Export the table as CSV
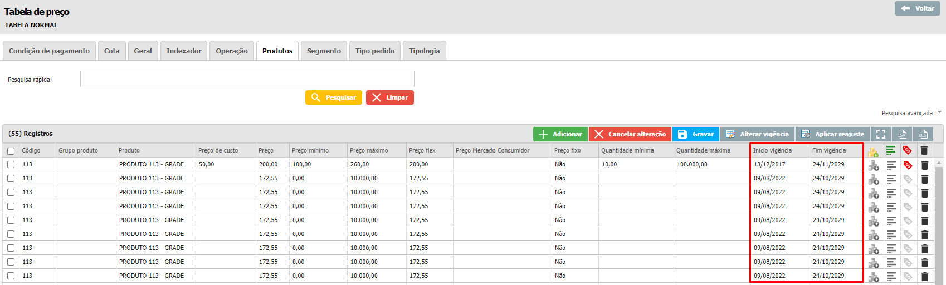Image resolution: width=946 pixels, height=285 pixels. 902,134
